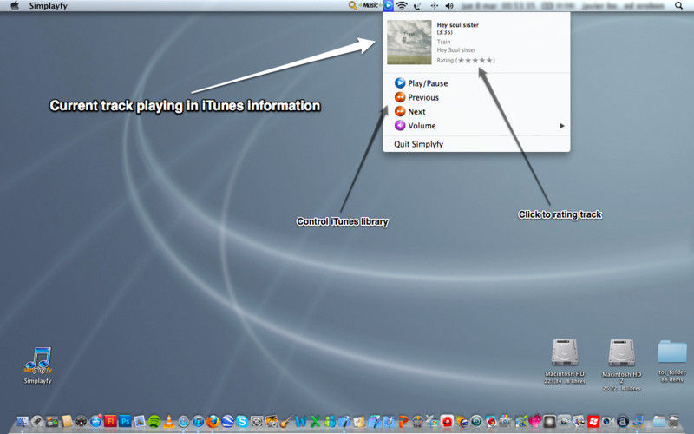
Task: Launch Firefox from the dock
Action: (x=213, y=421)
